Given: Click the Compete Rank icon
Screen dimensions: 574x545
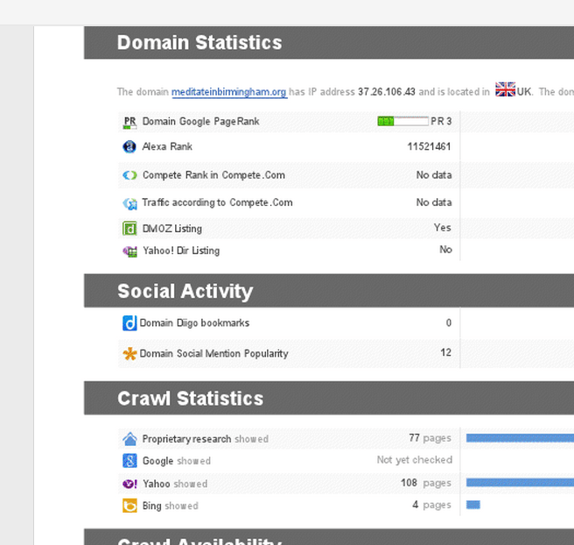Looking at the screenshot, I should tap(129, 175).
